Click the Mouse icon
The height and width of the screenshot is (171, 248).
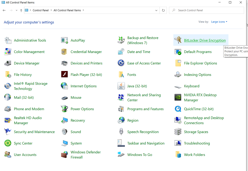(x=65, y=98)
